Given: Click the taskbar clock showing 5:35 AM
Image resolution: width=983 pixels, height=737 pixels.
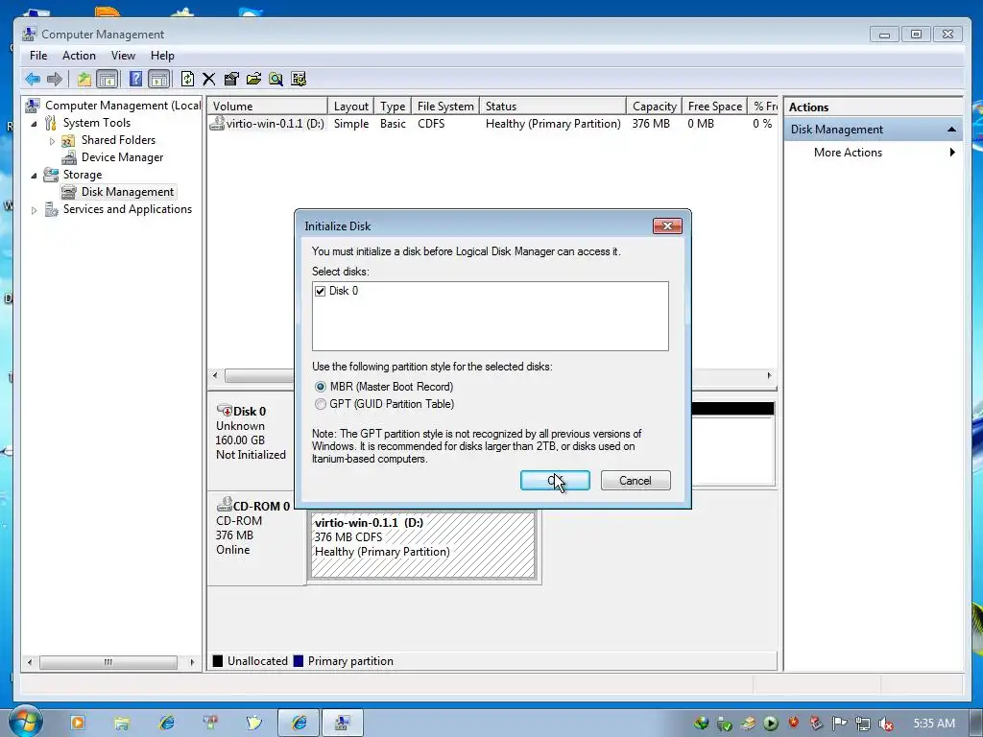Looking at the screenshot, I should point(934,724).
